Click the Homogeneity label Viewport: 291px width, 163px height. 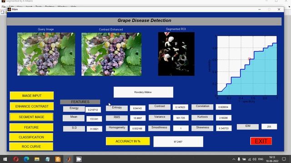click(x=117, y=129)
